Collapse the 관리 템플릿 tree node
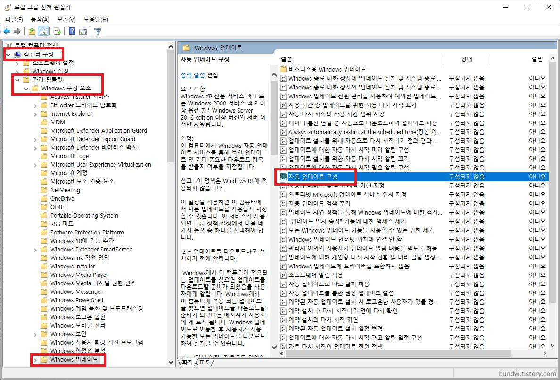This screenshot has width=560, height=380. click(x=17, y=80)
